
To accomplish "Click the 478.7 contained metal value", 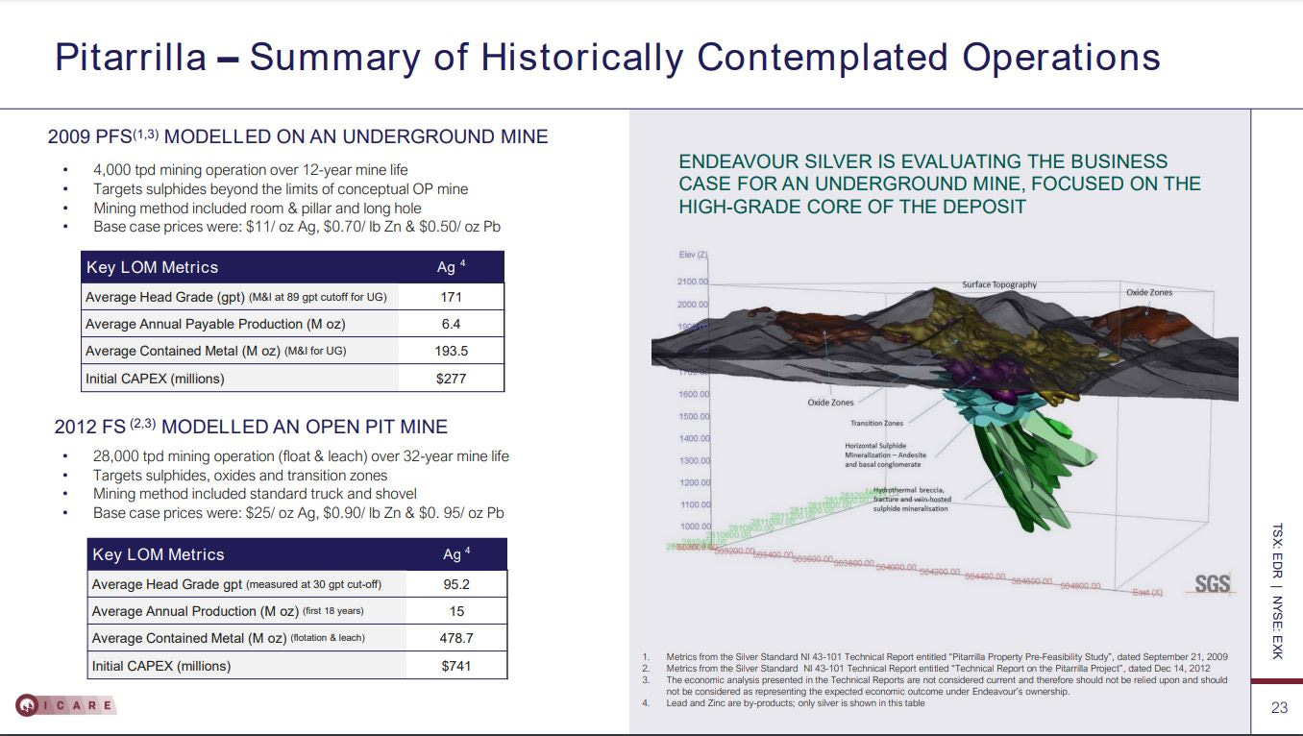I will coord(456,638).
